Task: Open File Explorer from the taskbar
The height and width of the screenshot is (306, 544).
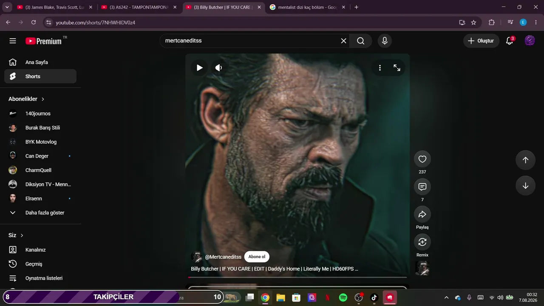Action: 280,297
